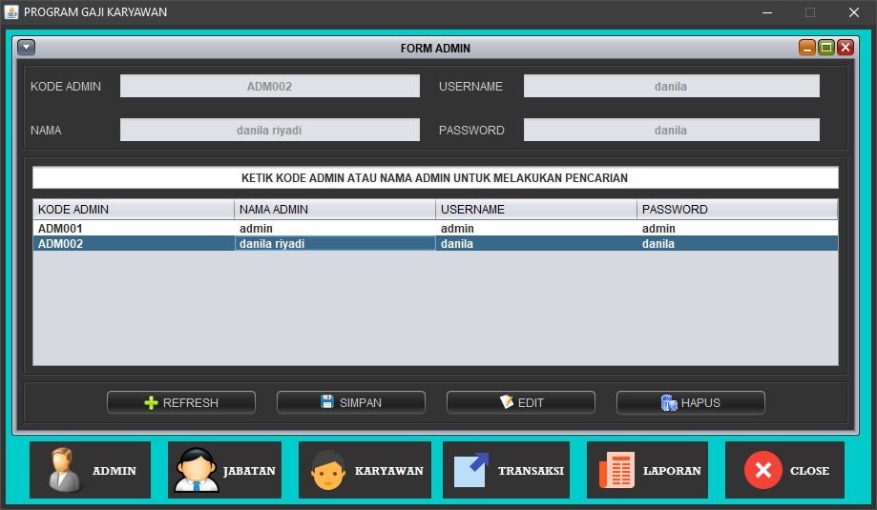Open the JABATAN position menu
877x510 pixels.
pos(224,470)
